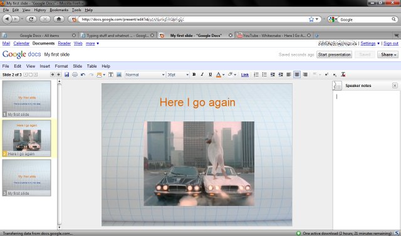Delete the current slide with x icon
Image resolution: width=401 pixels, height=236 pixels.
36,74
